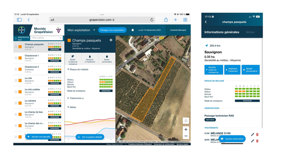Click the map info icon
Image resolution: width=282 pixels, height=158 pixels.
pos(186,121)
